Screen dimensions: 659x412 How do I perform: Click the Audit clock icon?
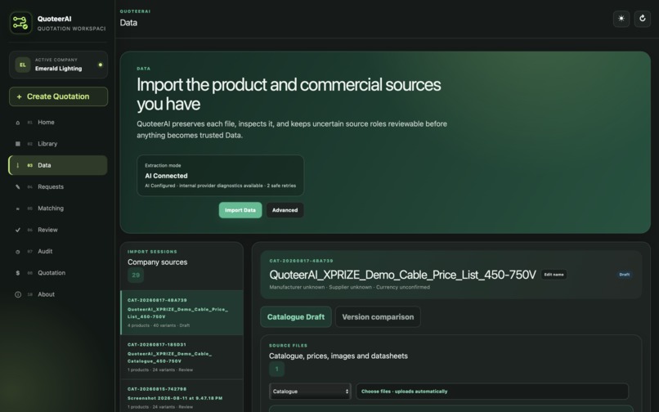18,252
